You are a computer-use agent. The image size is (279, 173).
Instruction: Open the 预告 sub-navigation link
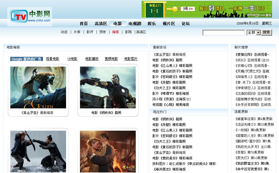pyautogui.click(x=103, y=32)
